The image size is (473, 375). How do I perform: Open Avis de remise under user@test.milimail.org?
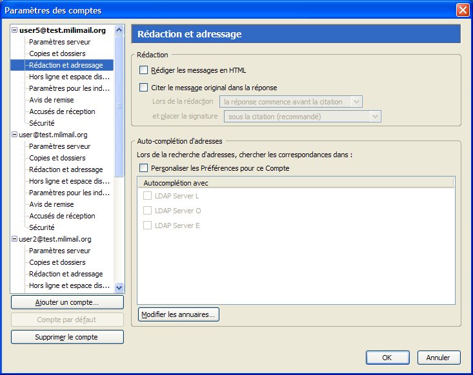point(51,204)
